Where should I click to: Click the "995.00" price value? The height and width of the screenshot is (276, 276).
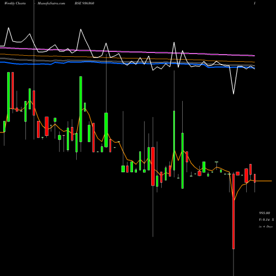pyautogui.click(x=264, y=213)
